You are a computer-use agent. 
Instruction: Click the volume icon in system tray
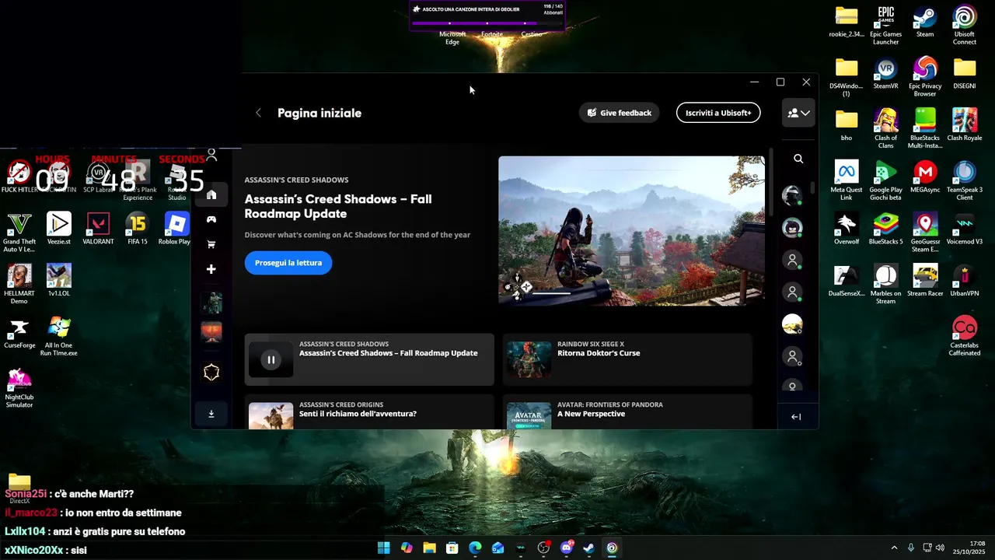click(940, 548)
